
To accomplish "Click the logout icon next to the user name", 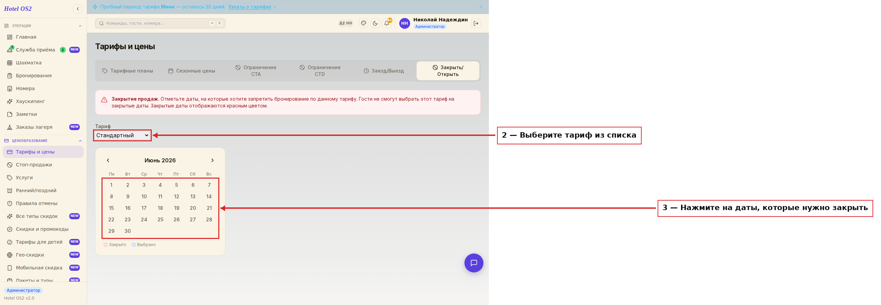I will point(476,23).
